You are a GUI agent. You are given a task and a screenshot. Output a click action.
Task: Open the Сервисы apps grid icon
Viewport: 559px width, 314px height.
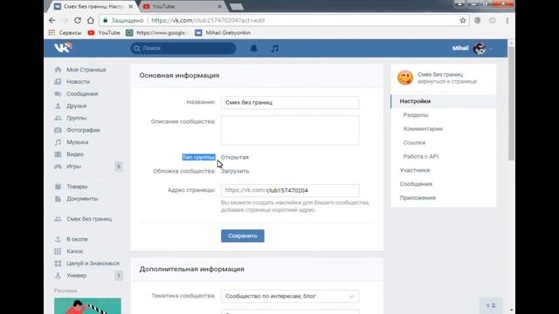52,32
